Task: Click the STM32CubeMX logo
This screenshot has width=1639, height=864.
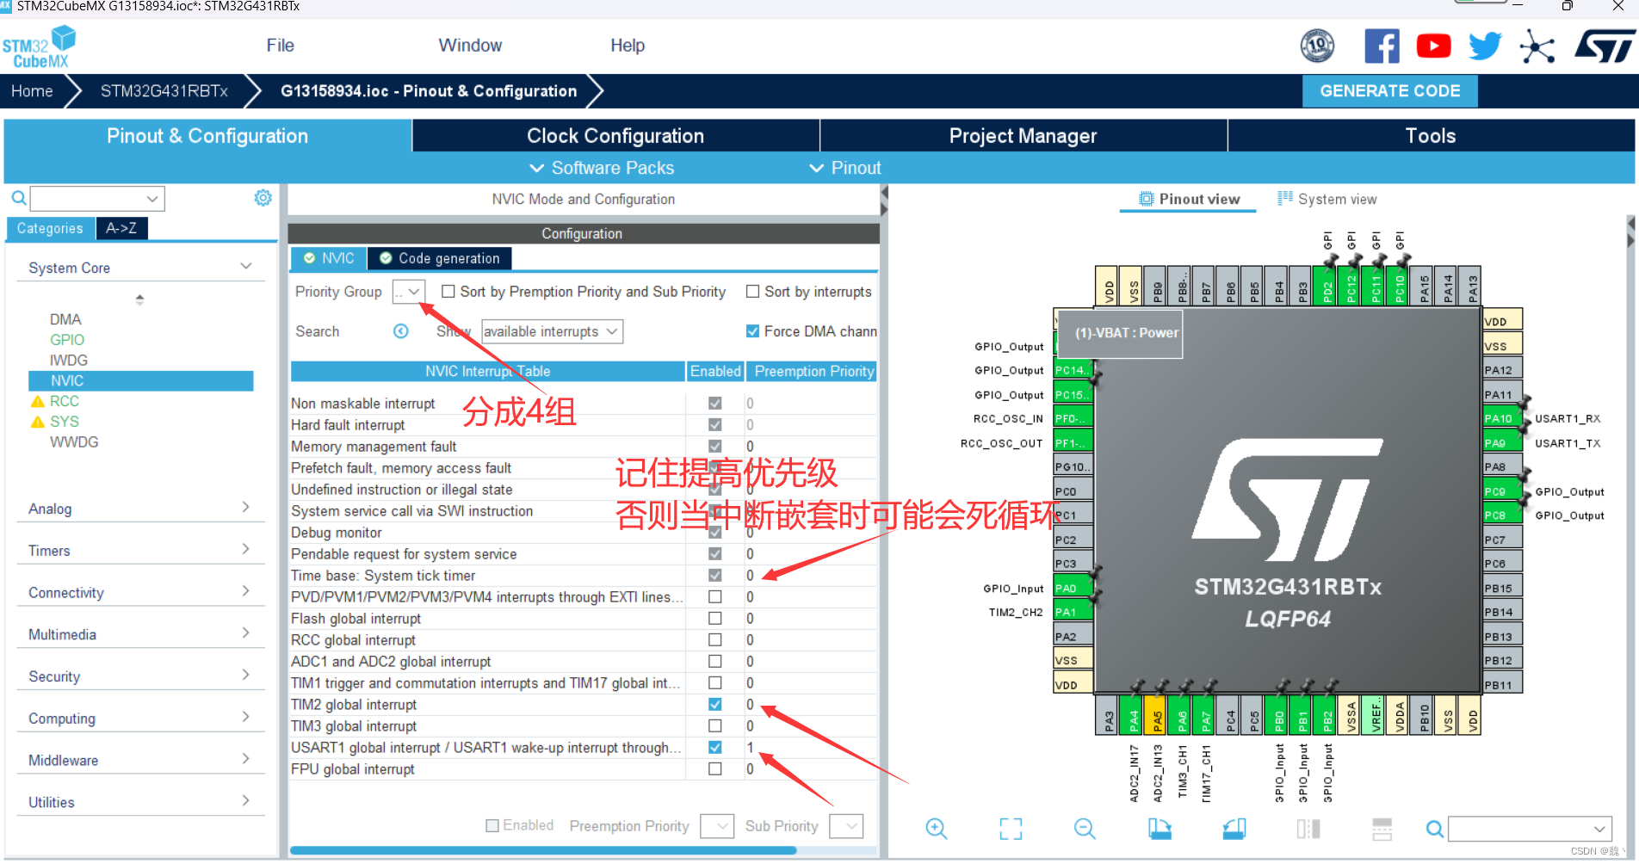Action: [x=40, y=47]
